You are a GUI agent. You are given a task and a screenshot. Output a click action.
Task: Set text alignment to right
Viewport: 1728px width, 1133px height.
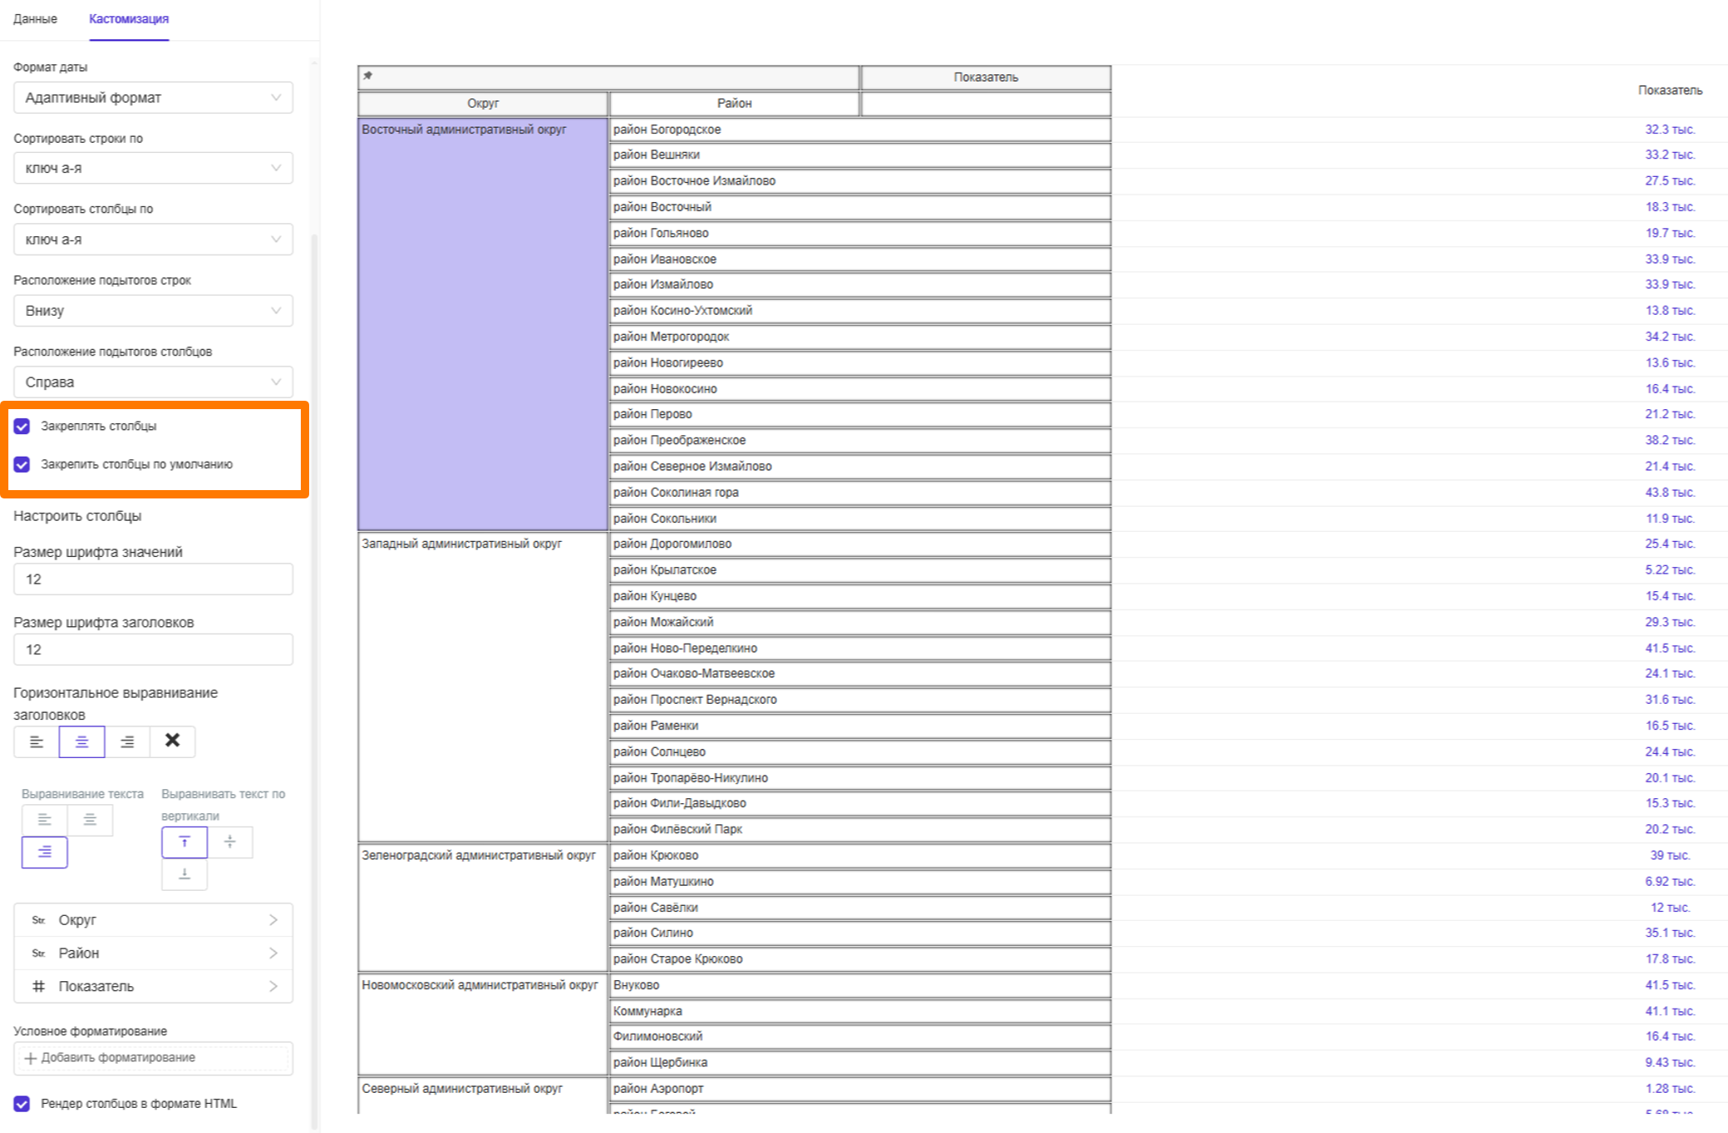pos(44,852)
